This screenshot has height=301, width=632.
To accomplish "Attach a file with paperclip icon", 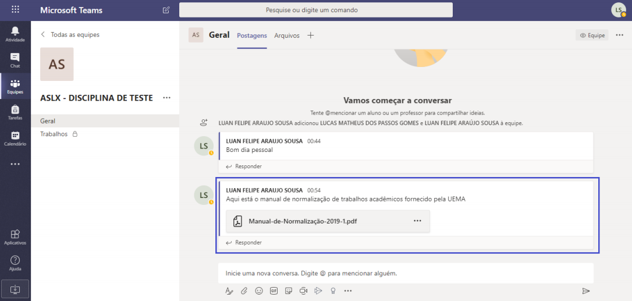I will (x=244, y=291).
